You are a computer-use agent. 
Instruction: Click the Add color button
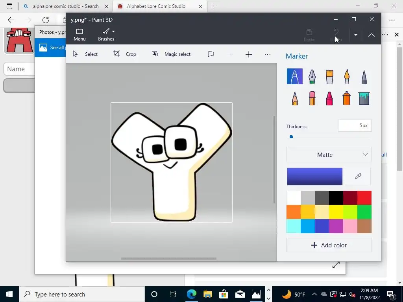pyautogui.click(x=329, y=245)
